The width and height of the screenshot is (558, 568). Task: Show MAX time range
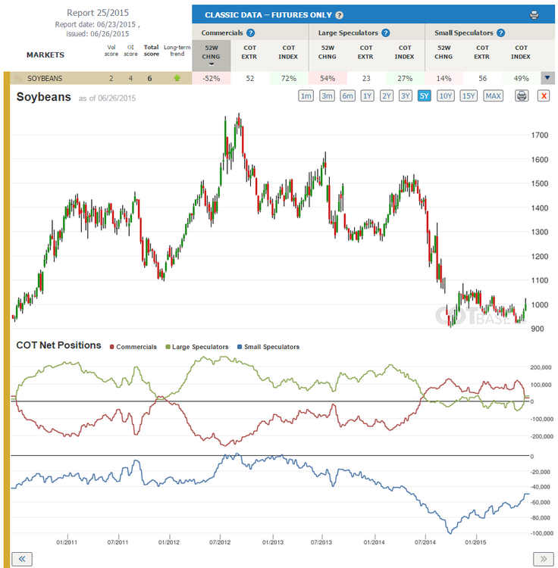pos(493,96)
